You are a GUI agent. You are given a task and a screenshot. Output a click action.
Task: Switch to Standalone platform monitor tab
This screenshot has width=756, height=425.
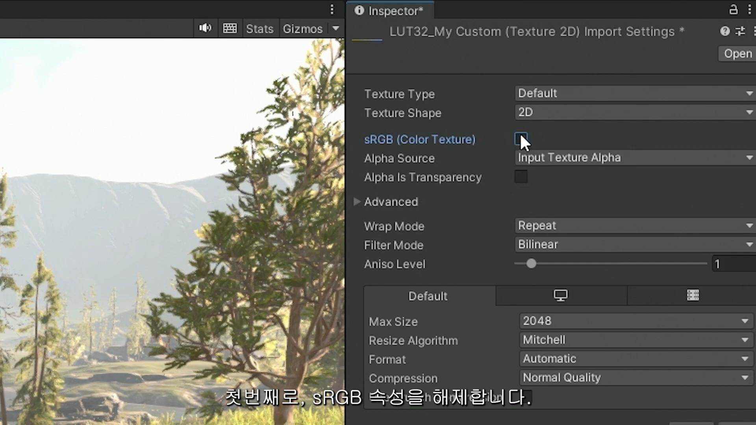tap(561, 296)
